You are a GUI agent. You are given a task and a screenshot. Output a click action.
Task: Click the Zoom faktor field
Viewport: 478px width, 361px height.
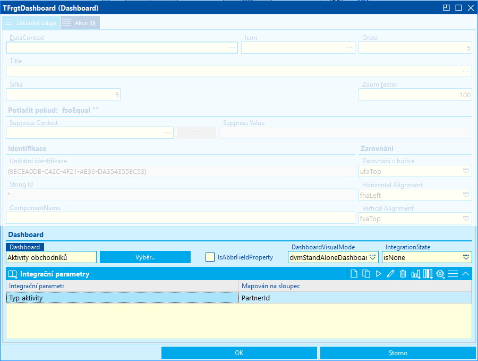tap(415, 95)
